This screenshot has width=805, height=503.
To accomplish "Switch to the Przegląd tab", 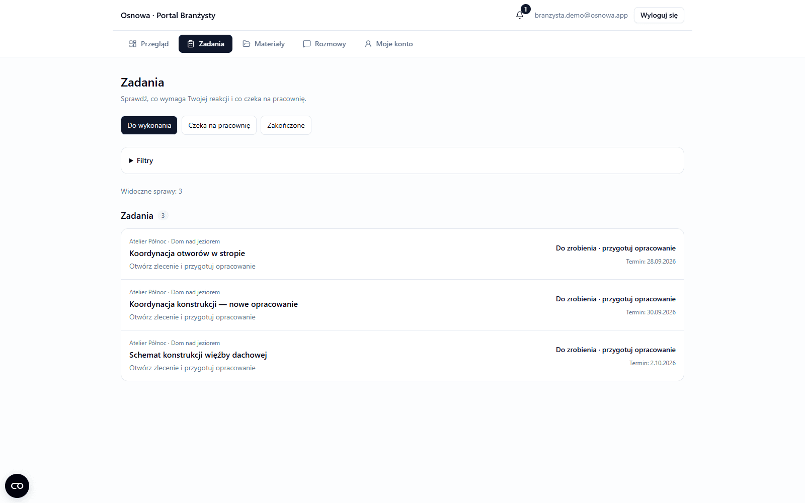I will pyautogui.click(x=149, y=44).
